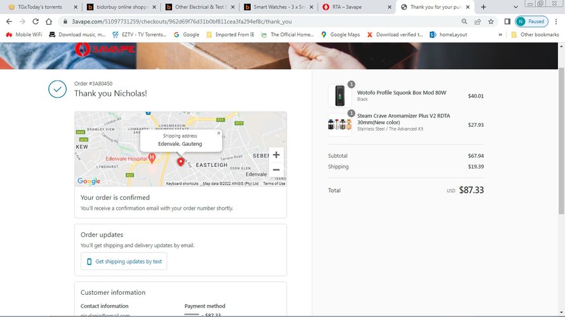Click Wotofo Profile Squonk Box Mod thumbnail
565x317 pixels.
tap(340, 96)
